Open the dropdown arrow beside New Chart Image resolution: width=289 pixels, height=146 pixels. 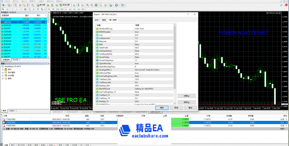[6, 5]
